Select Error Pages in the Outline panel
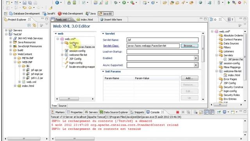 (230, 79)
